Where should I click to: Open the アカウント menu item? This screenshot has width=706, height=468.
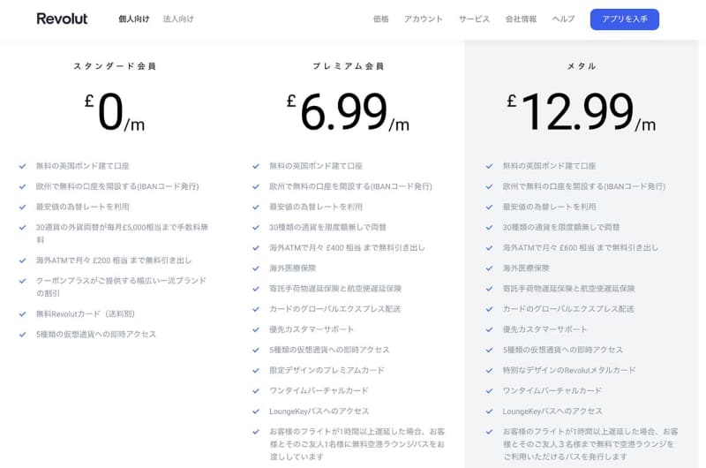point(424,19)
